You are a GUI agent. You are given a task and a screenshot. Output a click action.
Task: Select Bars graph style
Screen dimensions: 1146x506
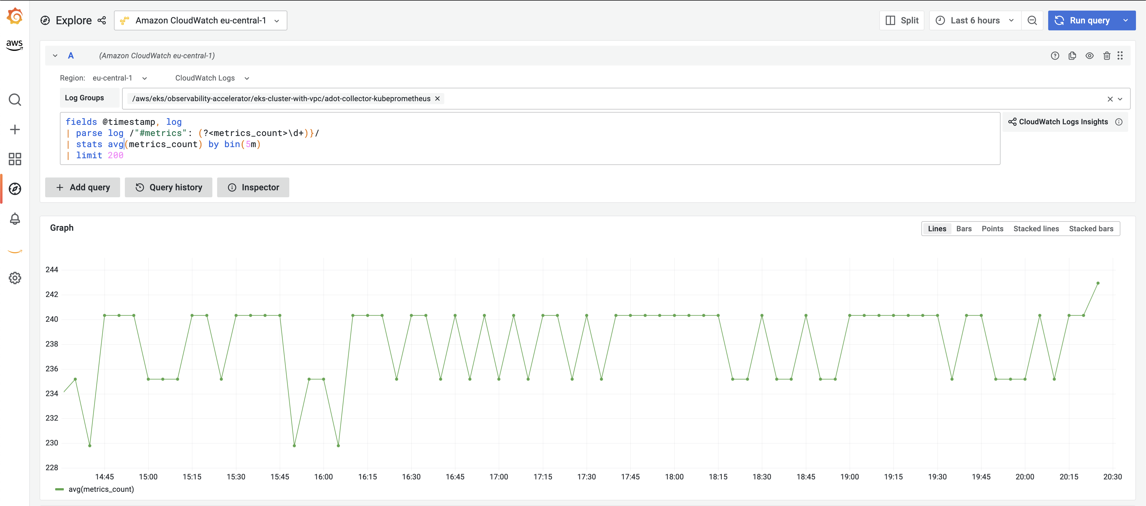tap(964, 228)
